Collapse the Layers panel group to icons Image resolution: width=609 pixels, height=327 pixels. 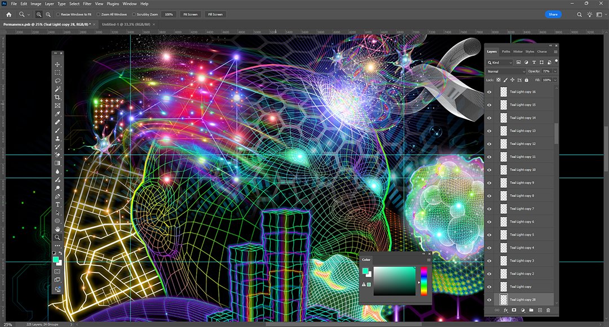pyautogui.click(x=550, y=46)
